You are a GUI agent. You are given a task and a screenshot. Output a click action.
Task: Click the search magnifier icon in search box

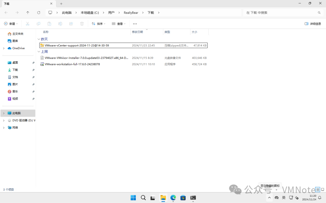(x=319, y=13)
